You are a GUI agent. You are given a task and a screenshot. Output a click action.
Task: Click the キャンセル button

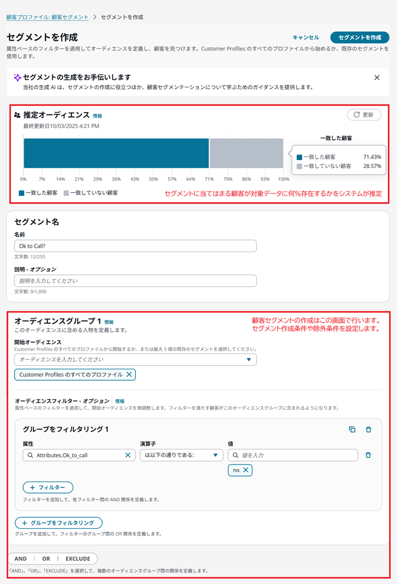305,38
